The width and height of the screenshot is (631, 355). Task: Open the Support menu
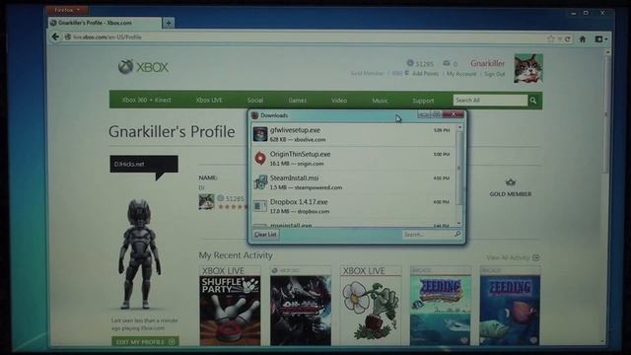(423, 101)
